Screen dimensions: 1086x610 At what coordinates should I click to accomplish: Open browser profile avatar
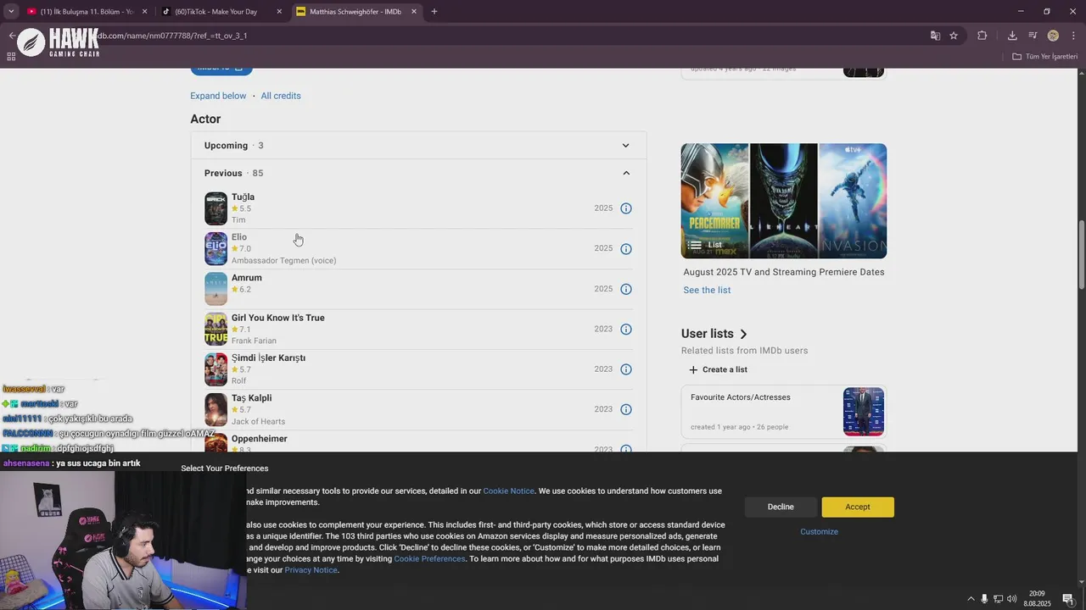(1053, 36)
